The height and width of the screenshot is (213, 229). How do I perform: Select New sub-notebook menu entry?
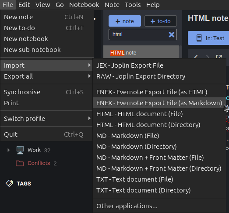[x=46, y=50]
